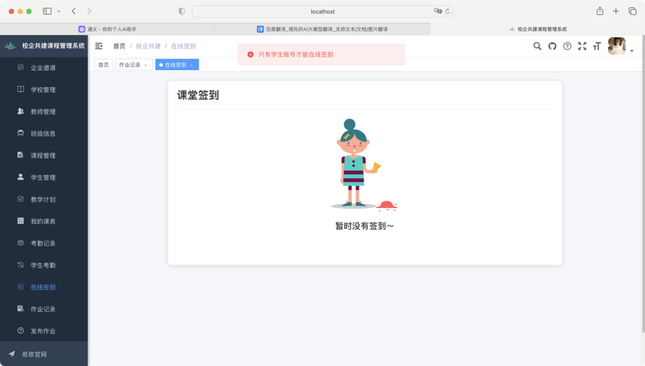Open the GitHub source icon
645x366 pixels.
point(552,46)
